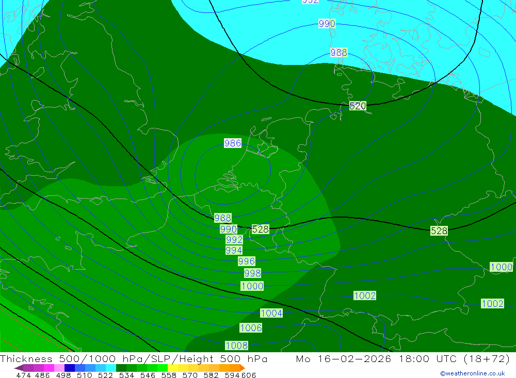Click the 510 legend value
Screen dimensions: 516x378
click(x=85, y=375)
